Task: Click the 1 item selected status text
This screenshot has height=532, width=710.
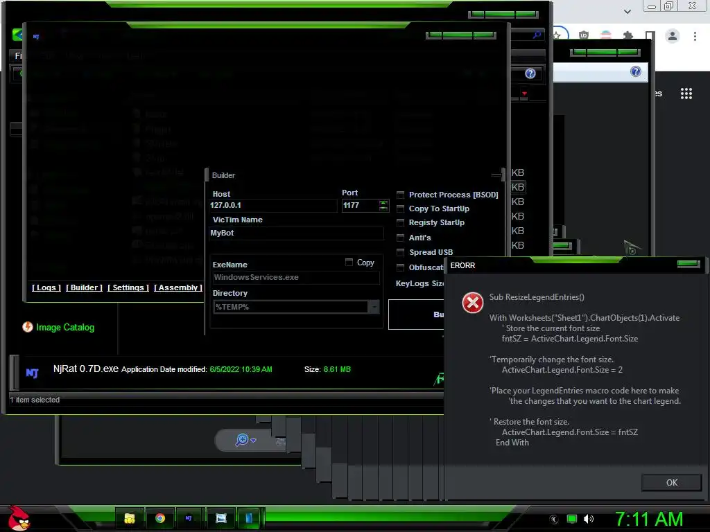Action: 35,400
